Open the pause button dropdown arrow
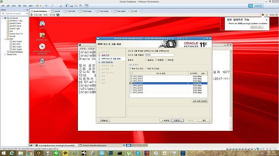 (x=40, y=6)
